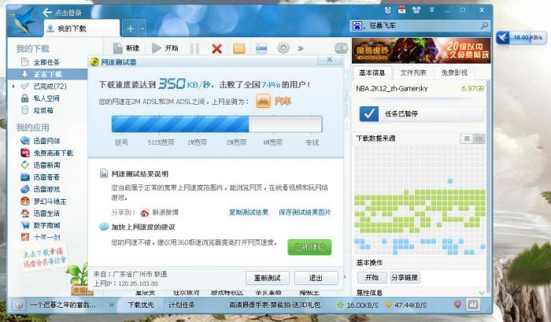The image size is (551, 322).
Task: Click the 开始 play button in the toolbar
Action: click(165, 48)
